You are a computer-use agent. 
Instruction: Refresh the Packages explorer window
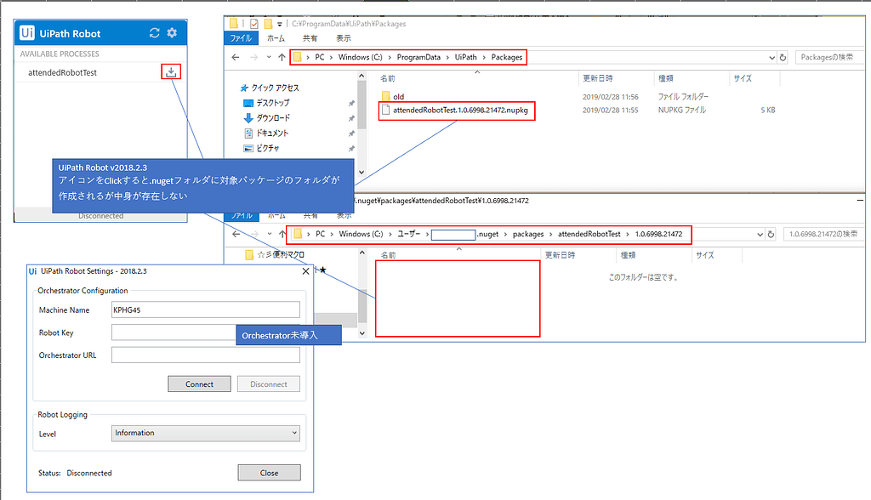(x=783, y=57)
